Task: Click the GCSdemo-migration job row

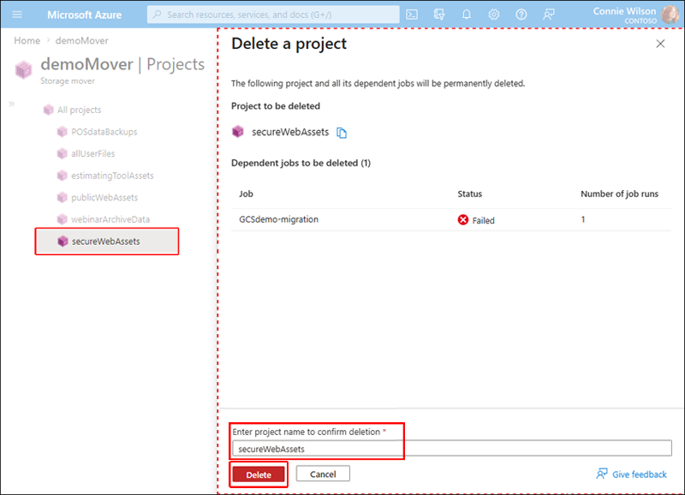Action: [x=451, y=219]
